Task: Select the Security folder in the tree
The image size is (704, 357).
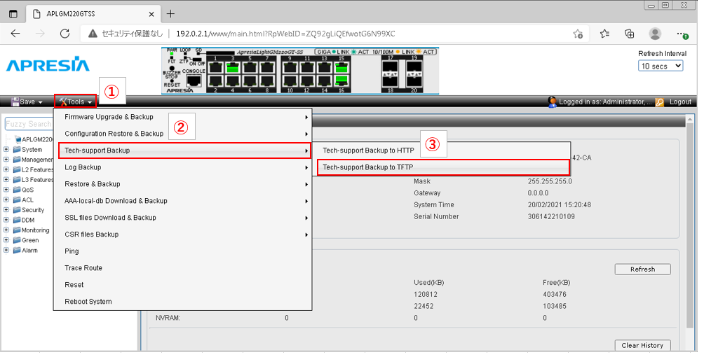Action: click(x=29, y=210)
